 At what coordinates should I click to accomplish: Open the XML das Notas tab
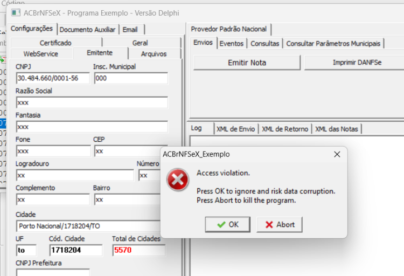point(337,129)
